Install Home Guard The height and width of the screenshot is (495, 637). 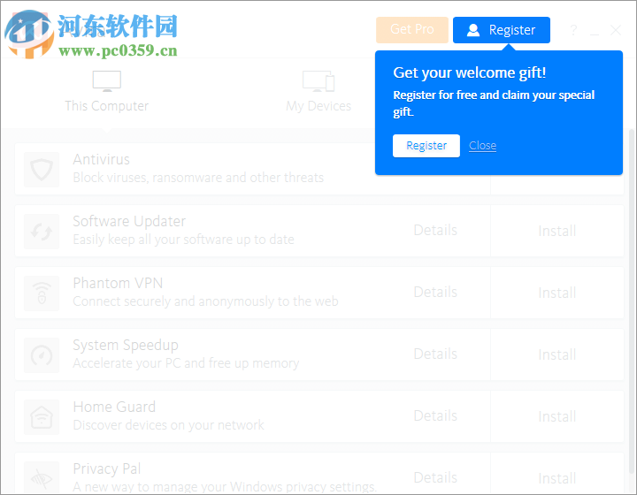(557, 416)
